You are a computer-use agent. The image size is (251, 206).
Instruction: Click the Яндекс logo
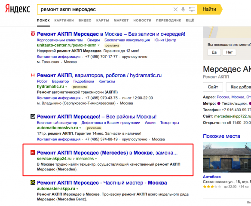[x=18, y=9]
